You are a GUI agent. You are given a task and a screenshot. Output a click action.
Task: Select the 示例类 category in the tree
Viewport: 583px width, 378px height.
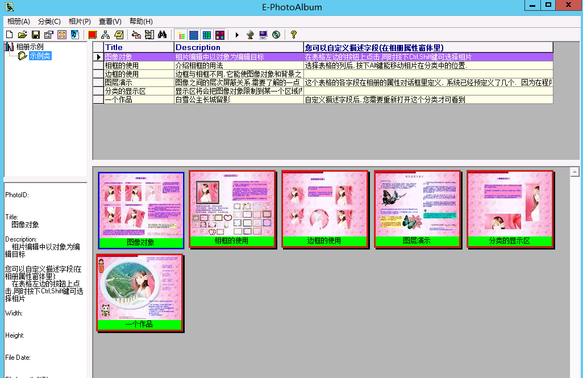tap(40, 56)
